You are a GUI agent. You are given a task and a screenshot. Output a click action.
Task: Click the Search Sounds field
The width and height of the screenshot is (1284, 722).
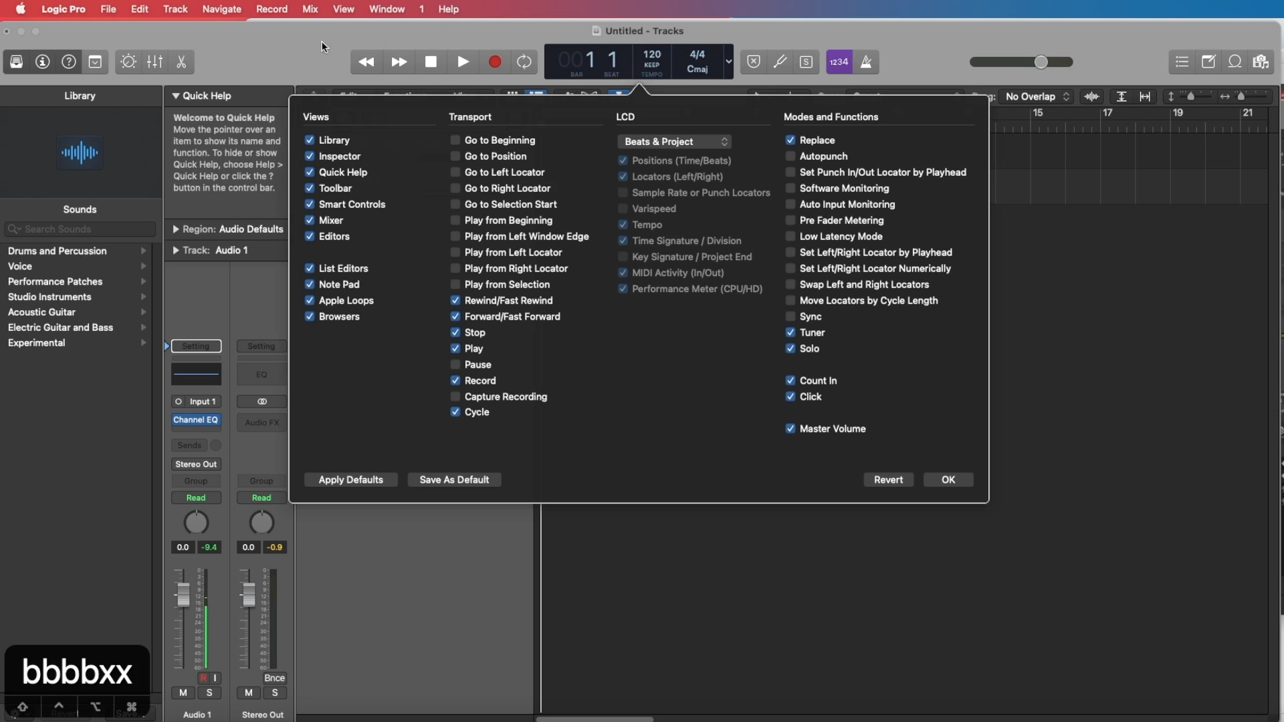[x=80, y=229]
